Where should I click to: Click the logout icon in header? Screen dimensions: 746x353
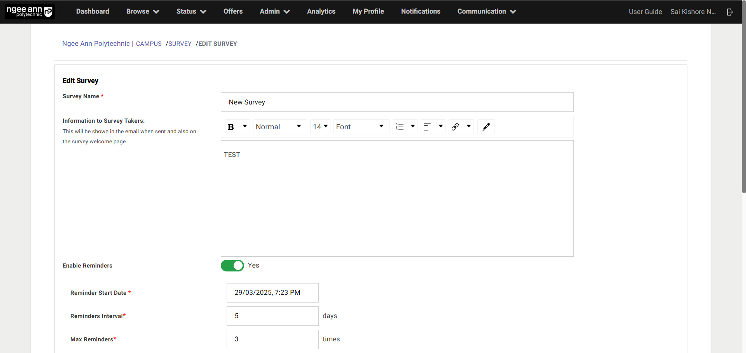tap(730, 12)
